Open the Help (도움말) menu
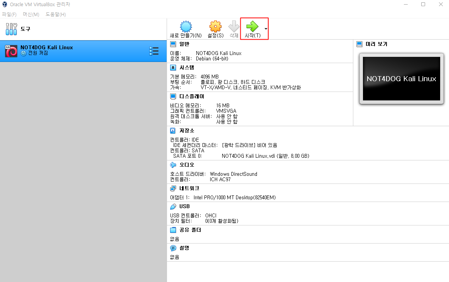Image resolution: width=449 pixels, height=282 pixels. click(x=56, y=14)
